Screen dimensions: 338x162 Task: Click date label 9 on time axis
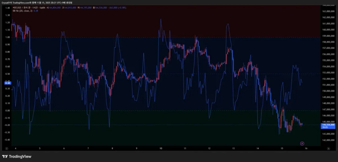click(136, 148)
